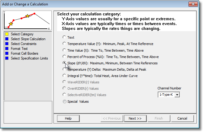Open the Select Category step
The image size is (203, 132).
point(22,34)
